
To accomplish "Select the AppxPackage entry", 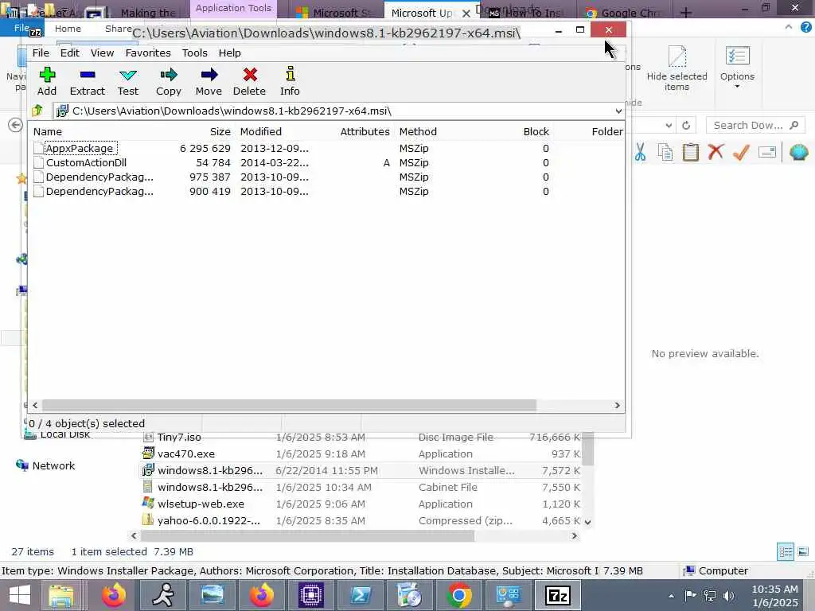I will click(x=79, y=148).
